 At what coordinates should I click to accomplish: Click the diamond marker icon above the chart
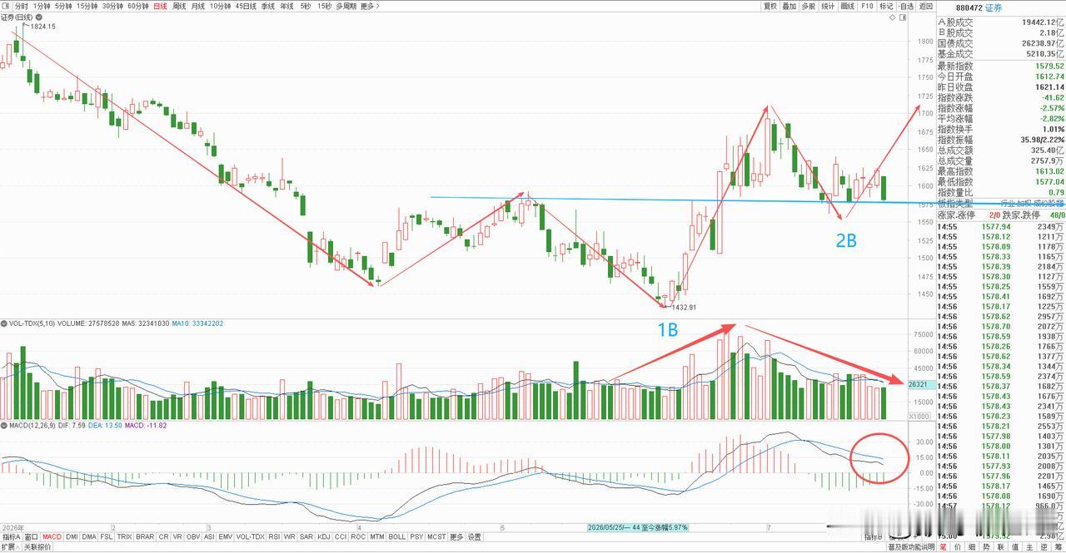pyautogui.click(x=892, y=17)
